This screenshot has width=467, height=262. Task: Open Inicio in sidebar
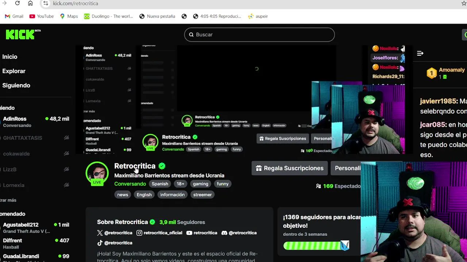coord(10,57)
